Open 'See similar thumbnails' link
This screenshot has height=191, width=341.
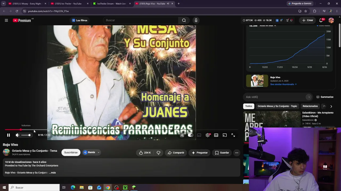283,84
